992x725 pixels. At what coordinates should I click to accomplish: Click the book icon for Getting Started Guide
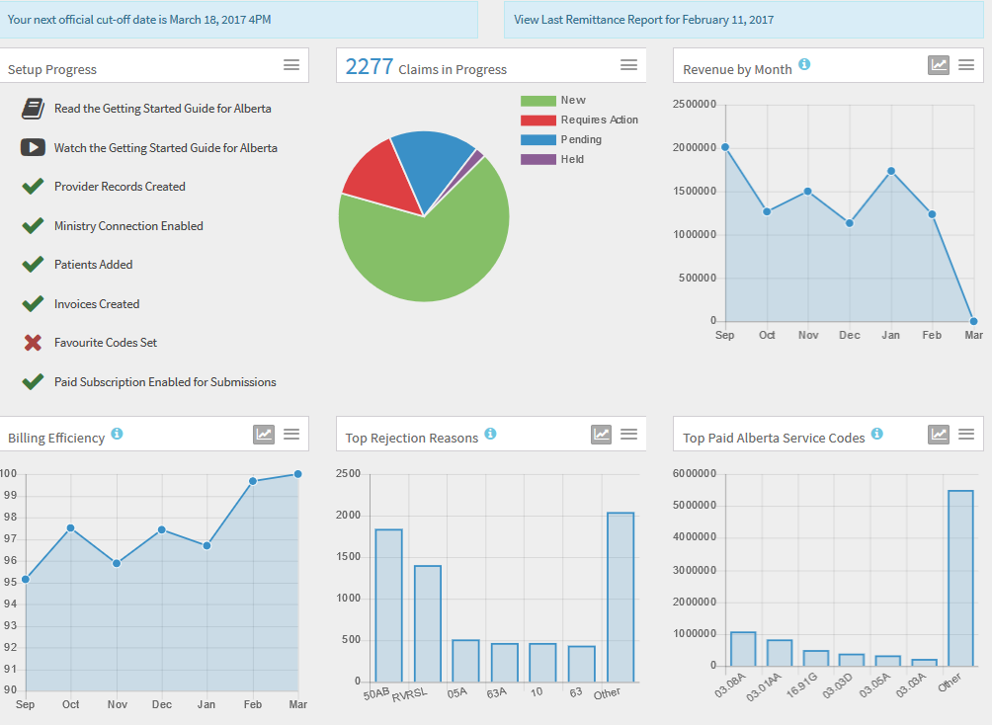pyautogui.click(x=34, y=109)
